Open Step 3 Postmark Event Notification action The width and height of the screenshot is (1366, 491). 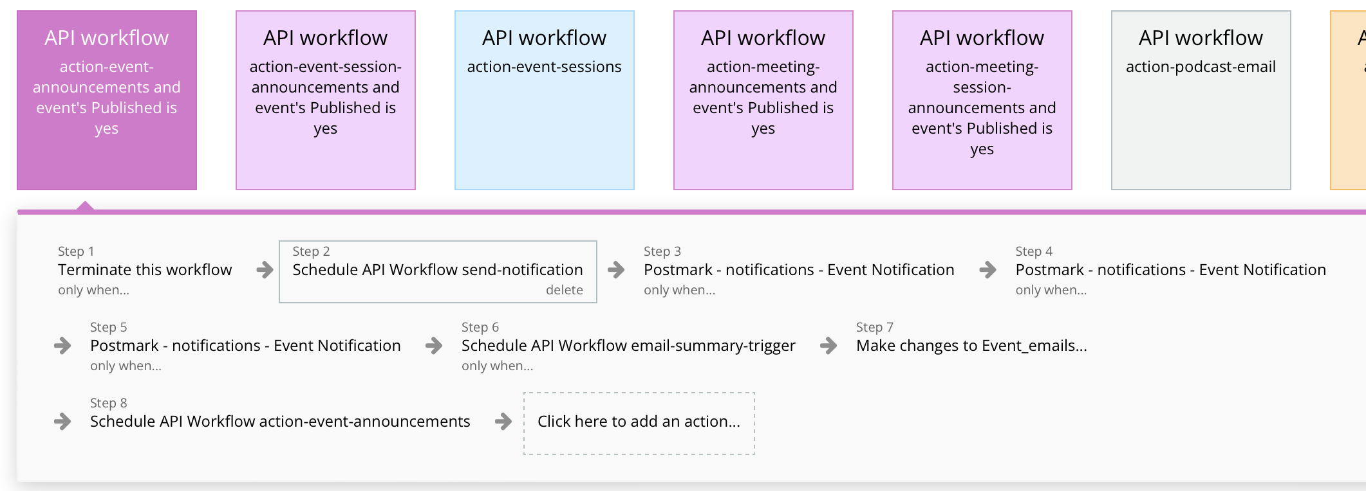[799, 270]
